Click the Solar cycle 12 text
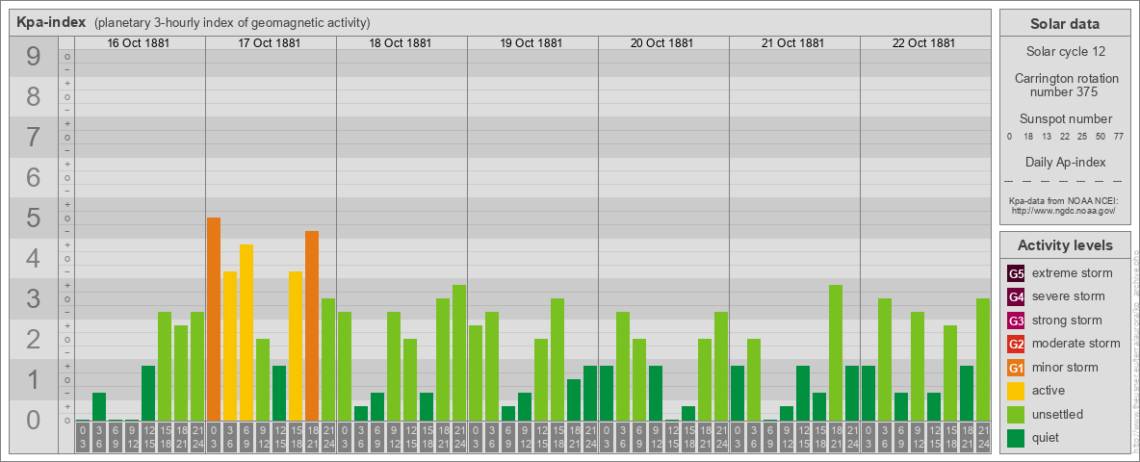The image size is (1140, 462). tap(1065, 52)
